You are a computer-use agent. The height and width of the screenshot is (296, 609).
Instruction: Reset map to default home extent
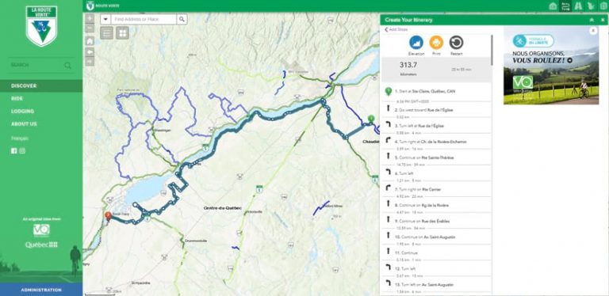pyautogui.click(x=90, y=41)
